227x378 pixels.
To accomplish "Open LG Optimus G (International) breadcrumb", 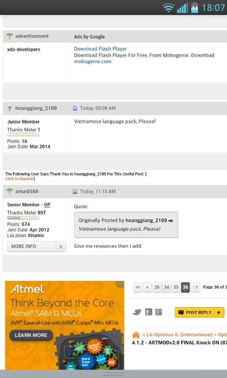I will coord(179,334).
